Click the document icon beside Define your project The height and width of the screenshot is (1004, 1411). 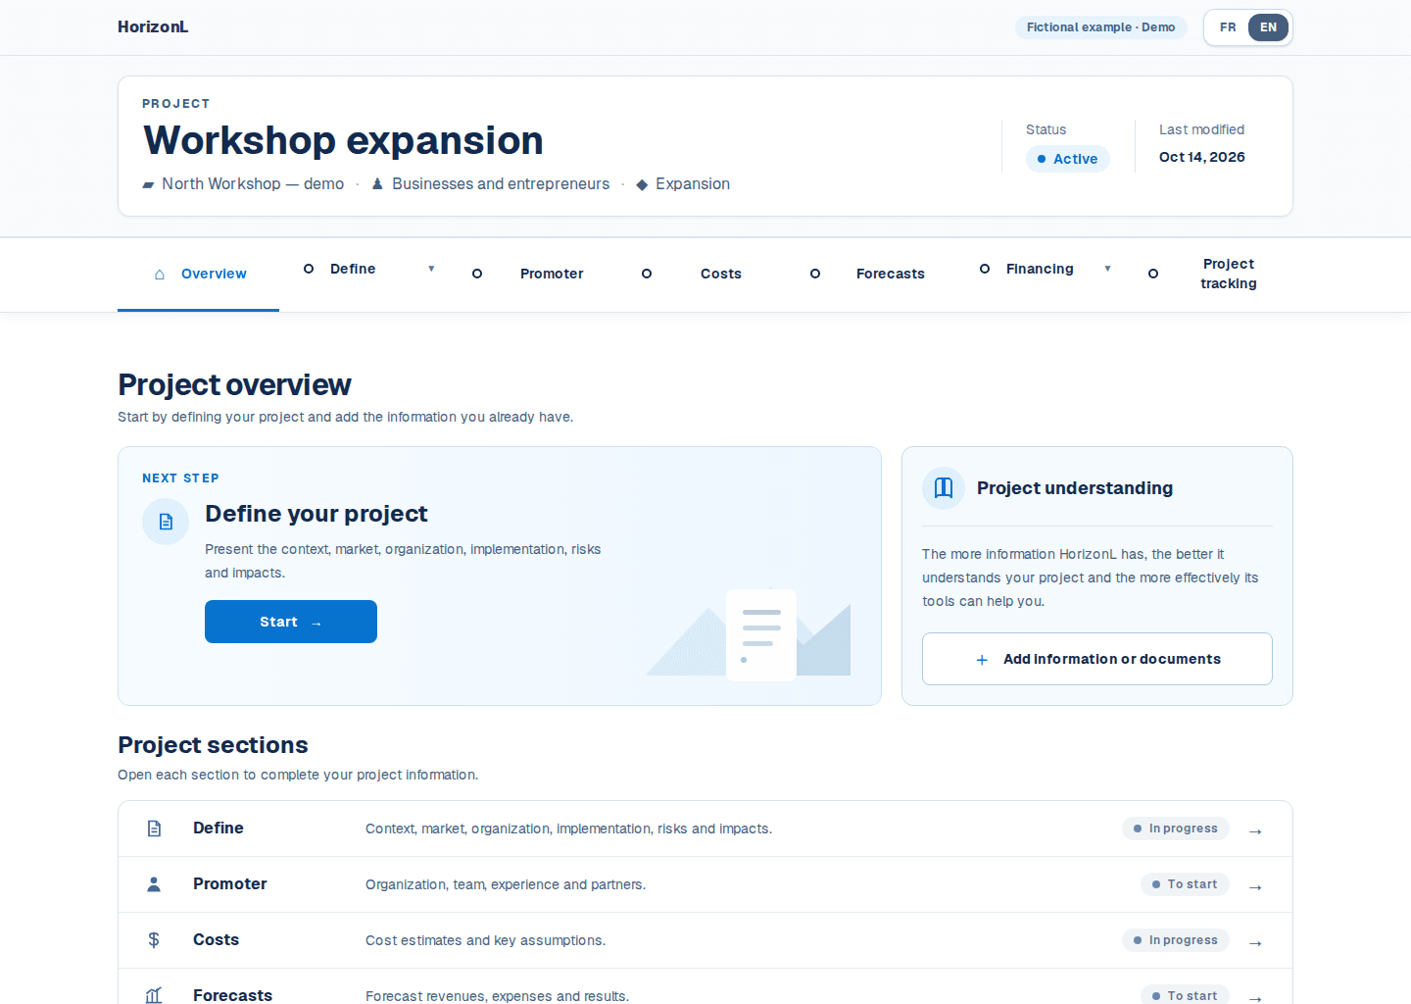(166, 522)
